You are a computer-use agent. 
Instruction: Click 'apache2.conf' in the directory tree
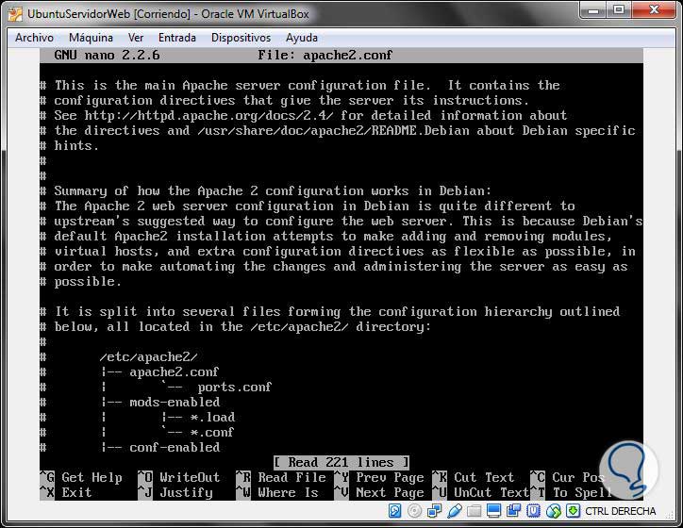pyautogui.click(x=175, y=372)
